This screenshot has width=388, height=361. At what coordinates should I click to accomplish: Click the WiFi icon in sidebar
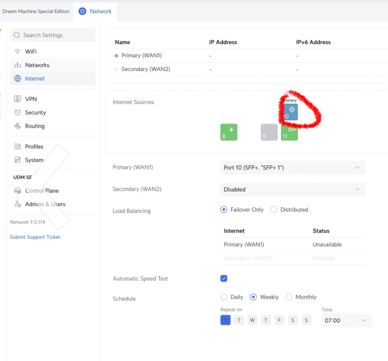tap(17, 51)
